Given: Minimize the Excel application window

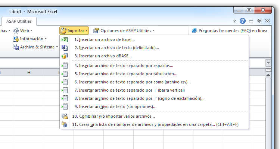Looking at the screenshot, I should tap(239, 10).
